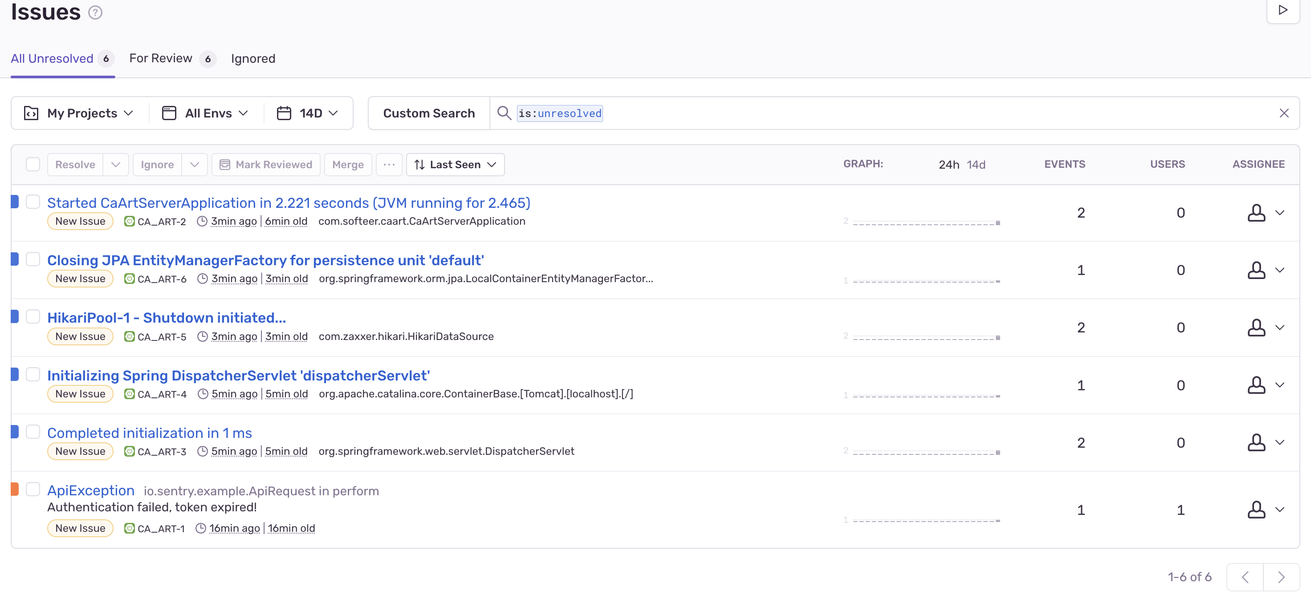Screen dimensions: 1311x599
Task: Open Closing JPA EntityManagerFactory issue link
Action: [265, 260]
